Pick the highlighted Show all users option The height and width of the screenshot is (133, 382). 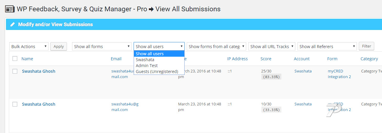coord(150,54)
